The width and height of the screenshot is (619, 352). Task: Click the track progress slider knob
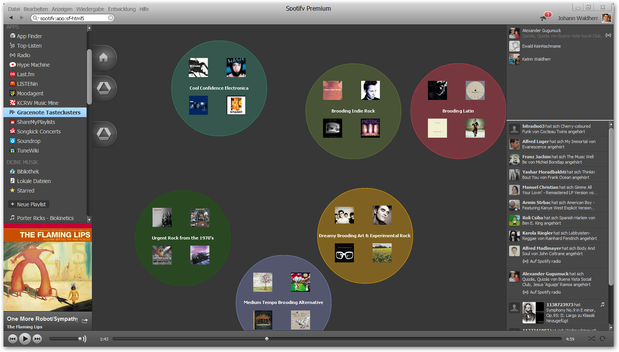click(267, 339)
